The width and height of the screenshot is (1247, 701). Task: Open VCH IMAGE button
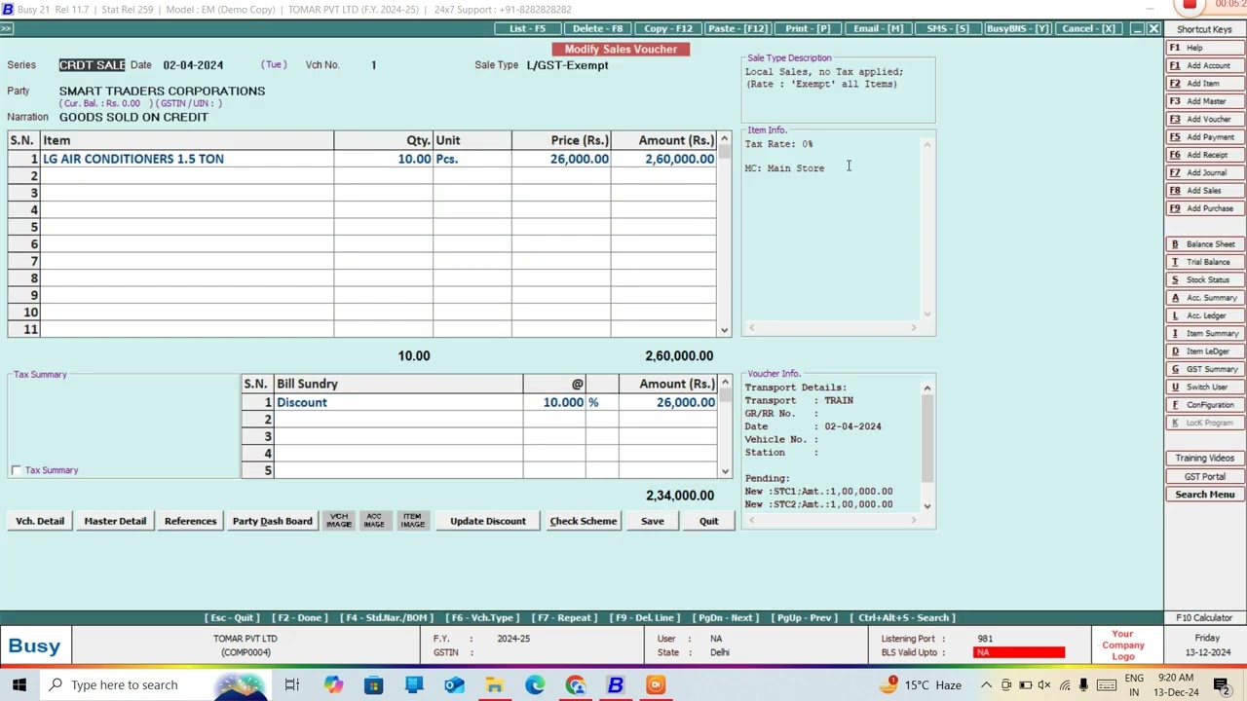pyautogui.click(x=339, y=521)
